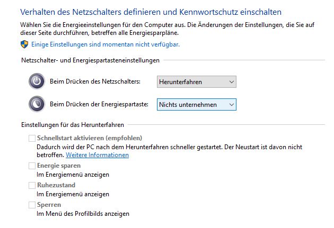Click the sleep moon icon beside Energiespartaste
The image size is (334, 228).
coord(37,104)
